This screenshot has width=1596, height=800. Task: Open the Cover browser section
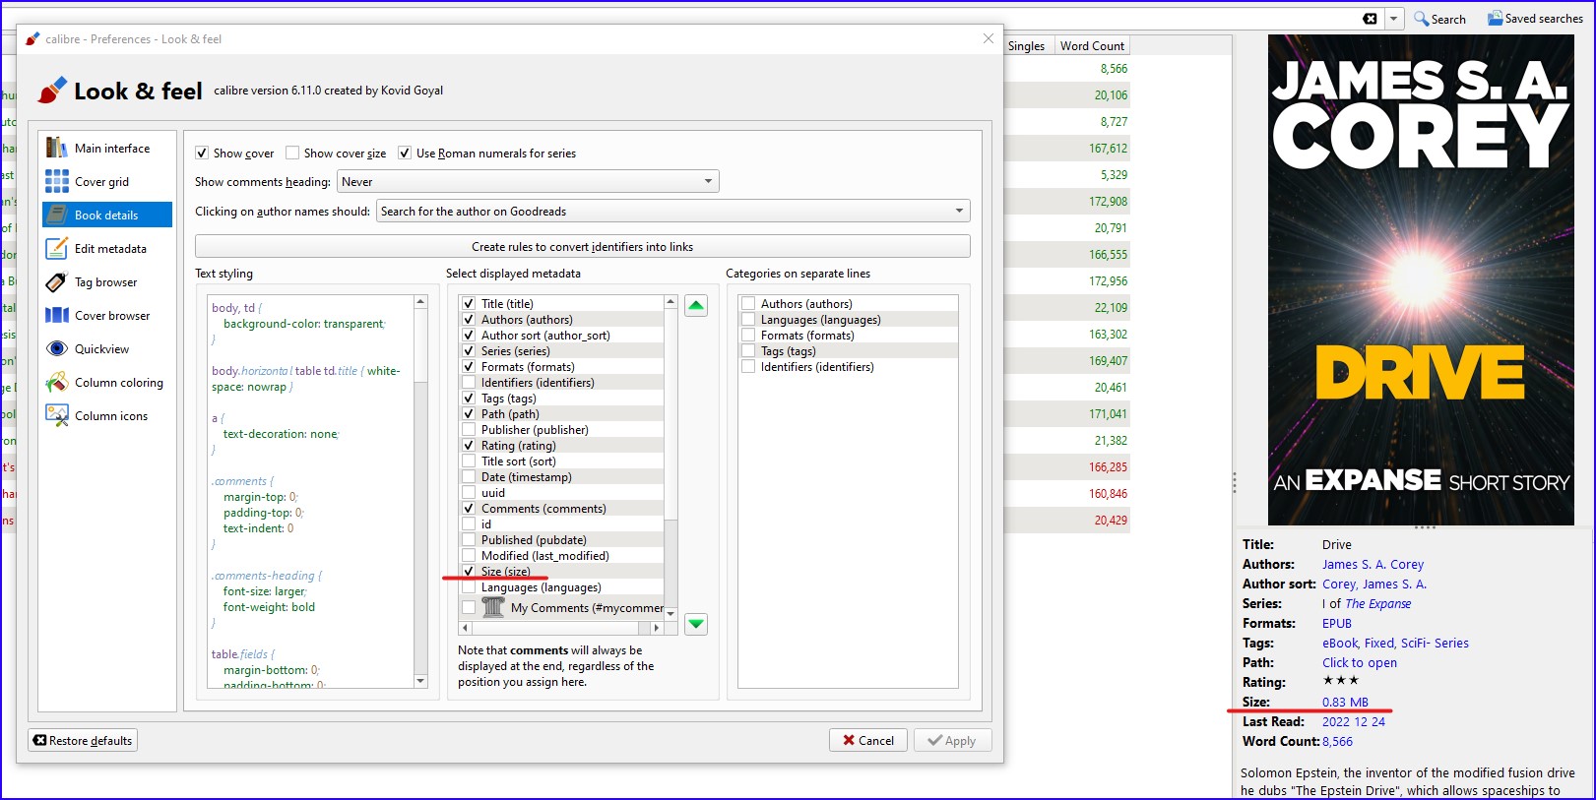(107, 316)
